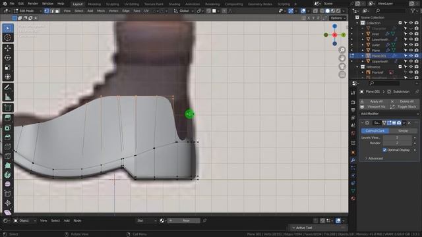Open the Modifier properties wrench tab

click(x=353, y=160)
